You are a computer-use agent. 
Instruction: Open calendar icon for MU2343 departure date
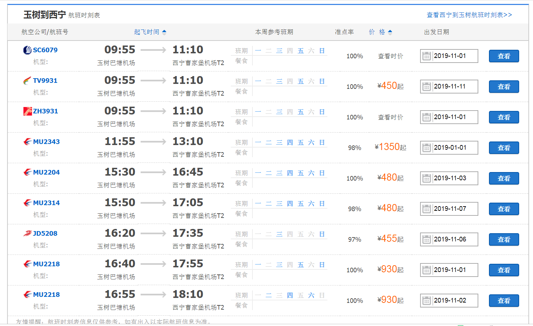coord(426,148)
